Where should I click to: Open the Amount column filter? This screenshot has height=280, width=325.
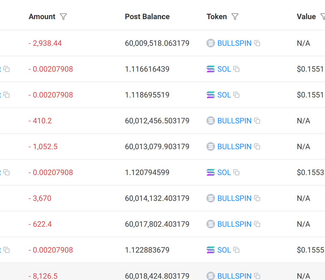click(x=63, y=17)
